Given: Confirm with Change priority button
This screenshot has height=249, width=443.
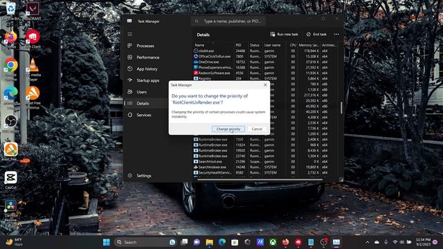Looking at the screenshot, I should tap(228, 129).
